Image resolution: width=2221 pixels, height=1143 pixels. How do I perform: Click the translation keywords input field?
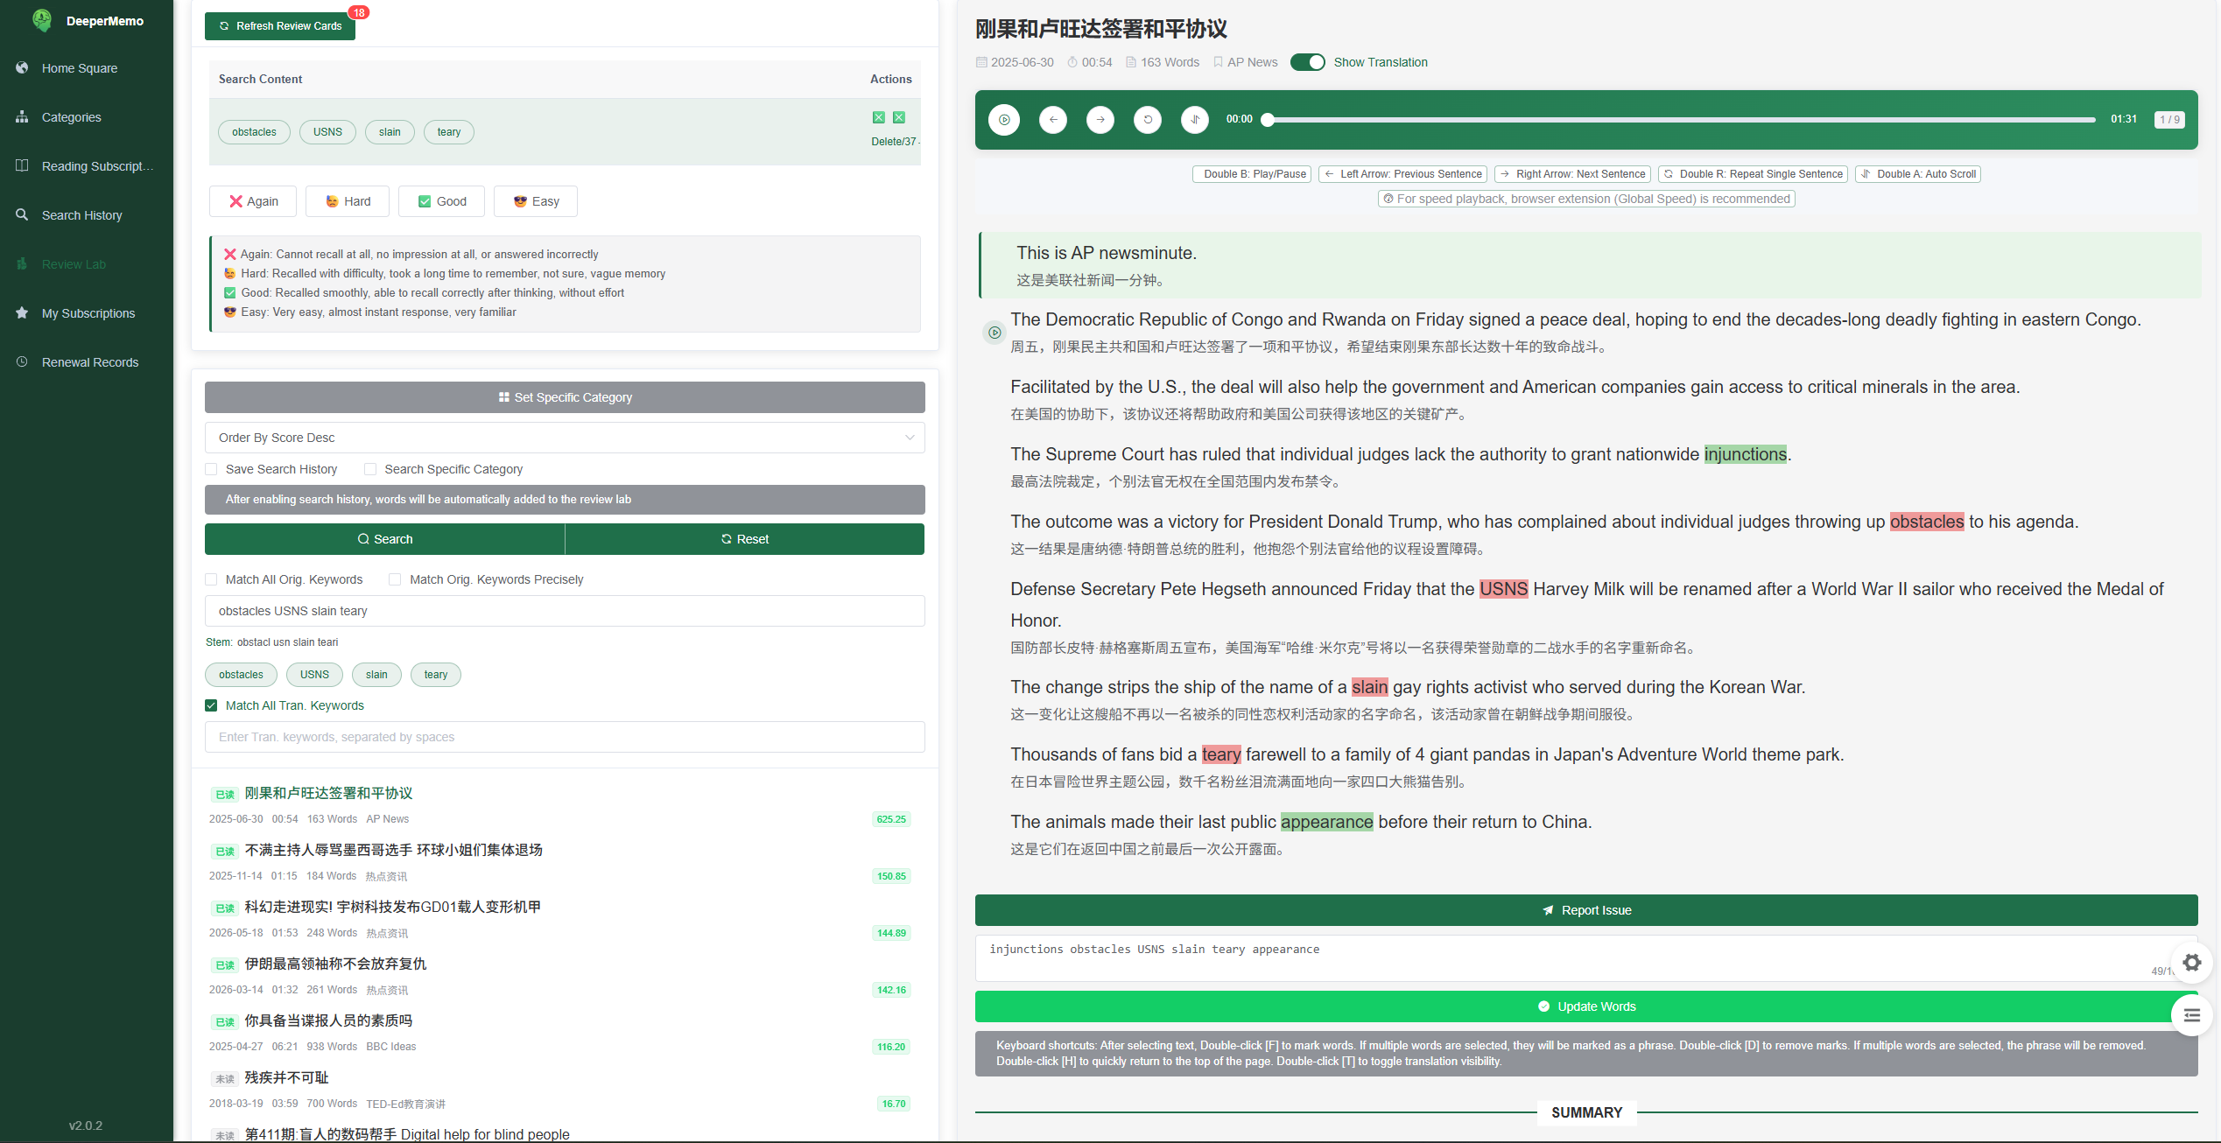coord(565,737)
